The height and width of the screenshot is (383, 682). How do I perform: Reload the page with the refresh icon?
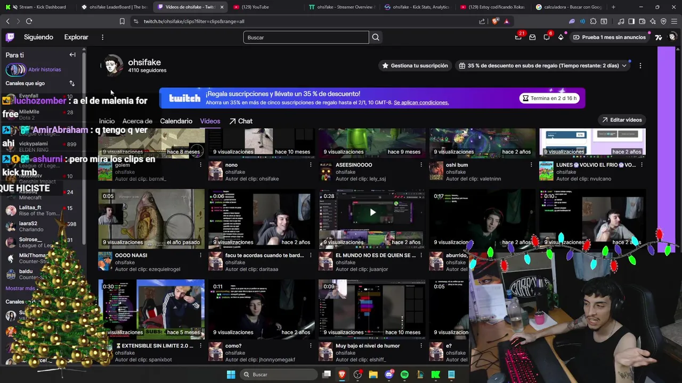[29, 21]
